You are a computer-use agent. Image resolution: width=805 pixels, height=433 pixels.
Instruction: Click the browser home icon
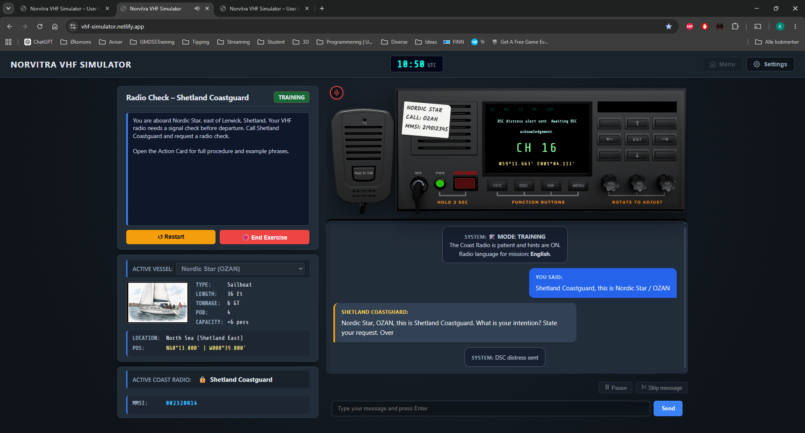(55, 26)
